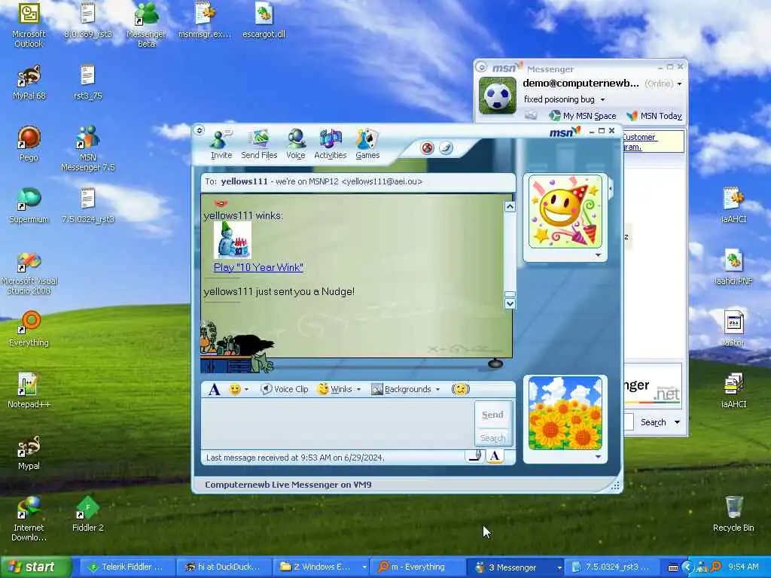Open the Start menu
771x578 pixels.
(x=35, y=567)
